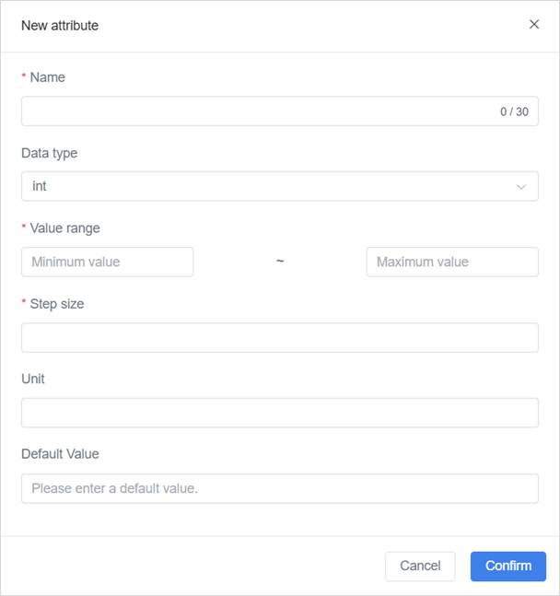
Task: Click the Name field label
Action: (x=47, y=77)
